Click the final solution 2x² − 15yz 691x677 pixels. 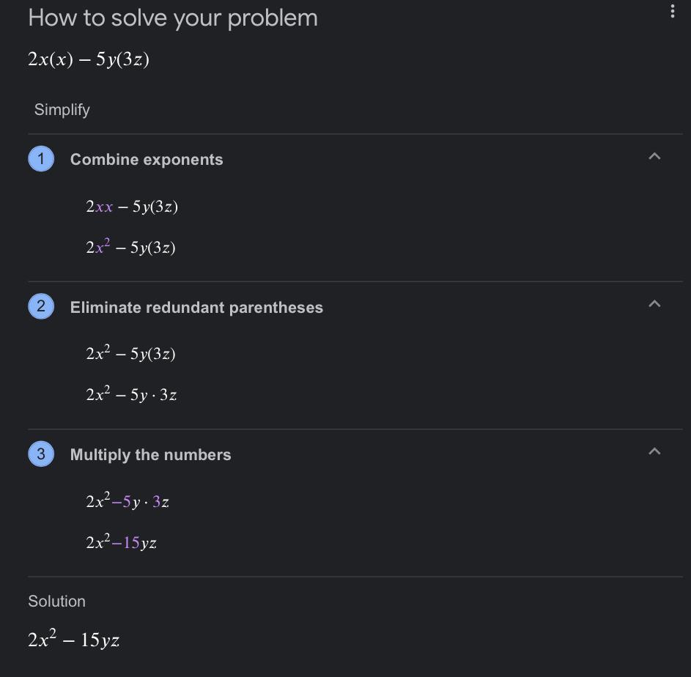(73, 639)
